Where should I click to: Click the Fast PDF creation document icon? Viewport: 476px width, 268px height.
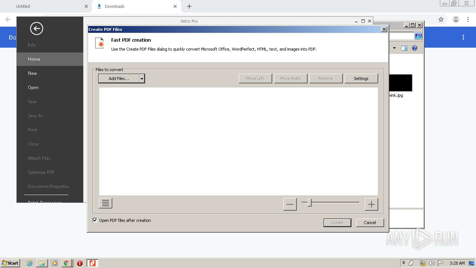99,43
